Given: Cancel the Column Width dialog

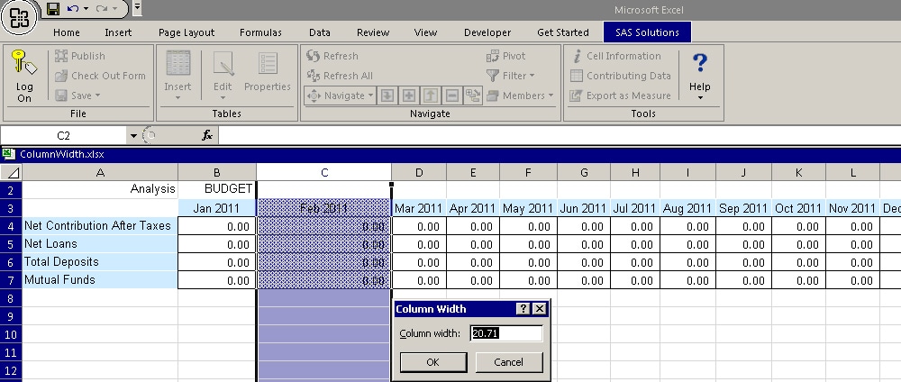Looking at the screenshot, I should [x=510, y=362].
